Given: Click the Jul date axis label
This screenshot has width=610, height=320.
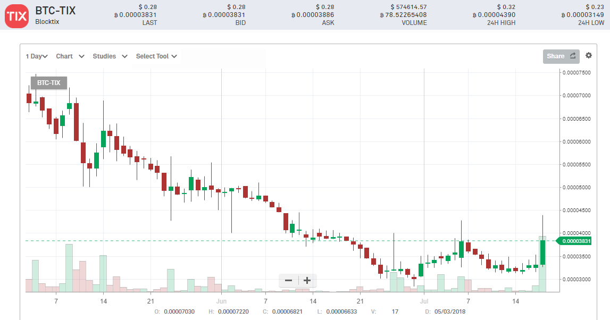Looking at the screenshot, I should (424, 301).
